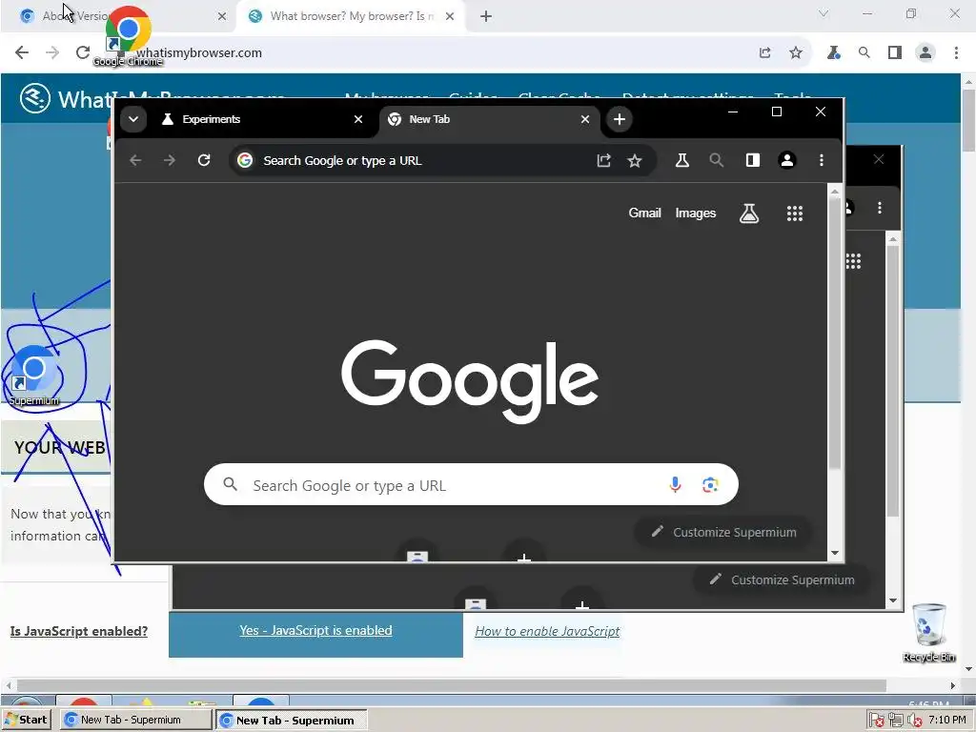Click the magnifier search icon in dark toolbar

[717, 160]
